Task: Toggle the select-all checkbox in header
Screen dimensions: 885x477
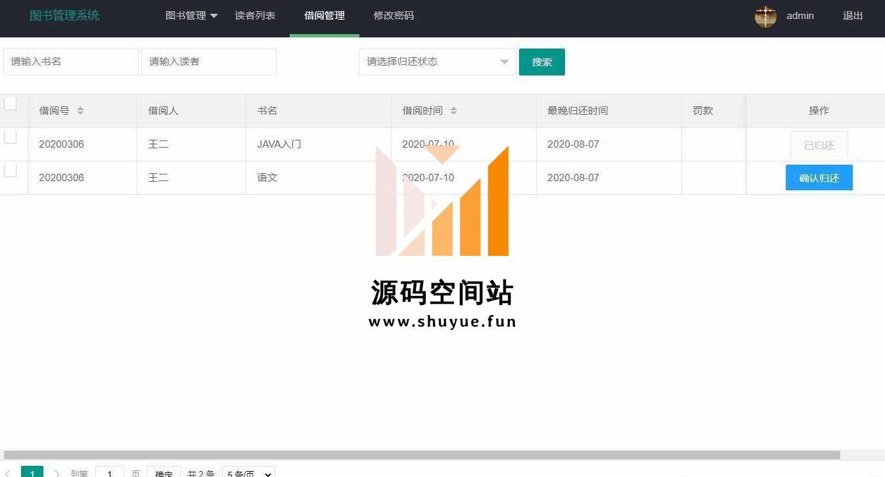Action: (11, 104)
